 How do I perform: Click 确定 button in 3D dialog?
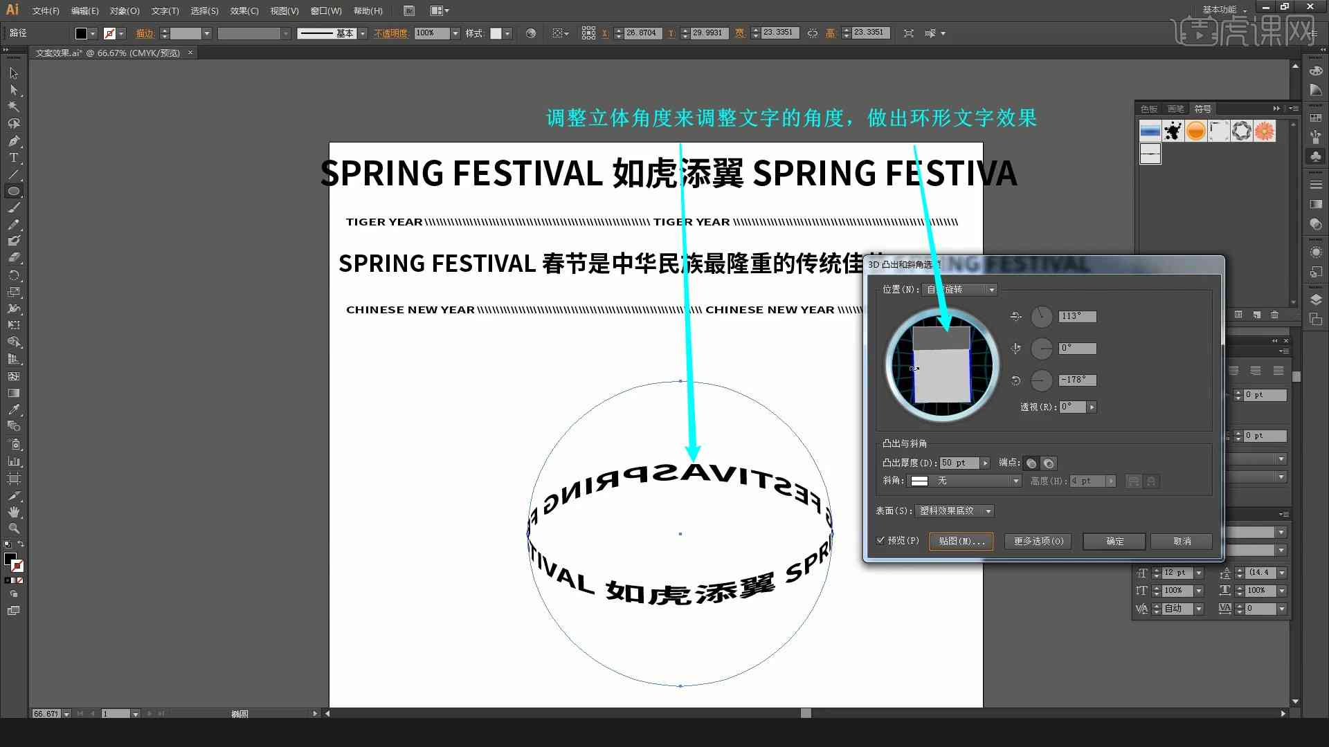pyautogui.click(x=1114, y=541)
